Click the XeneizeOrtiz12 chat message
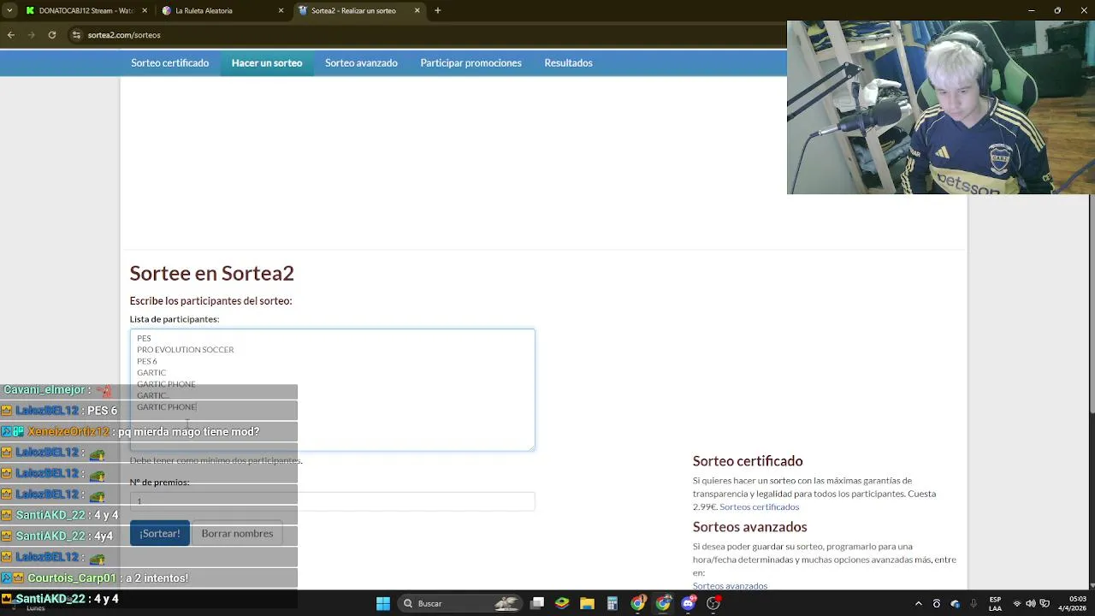 pyautogui.click(x=149, y=432)
